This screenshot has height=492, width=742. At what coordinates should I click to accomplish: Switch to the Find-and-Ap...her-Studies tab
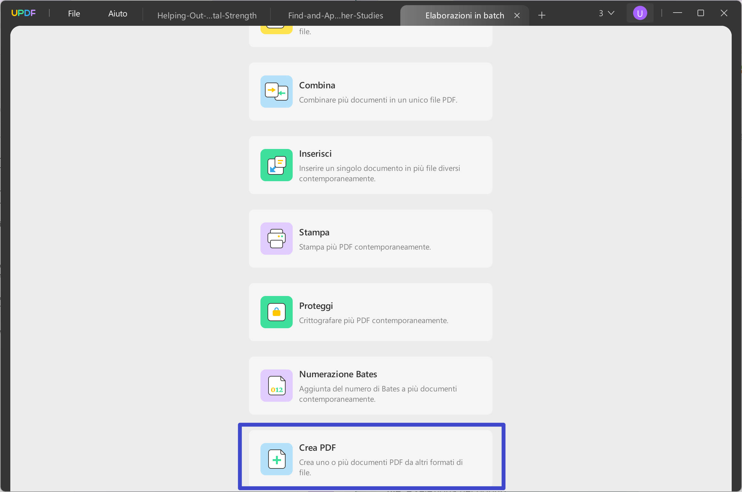pos(336,15)
